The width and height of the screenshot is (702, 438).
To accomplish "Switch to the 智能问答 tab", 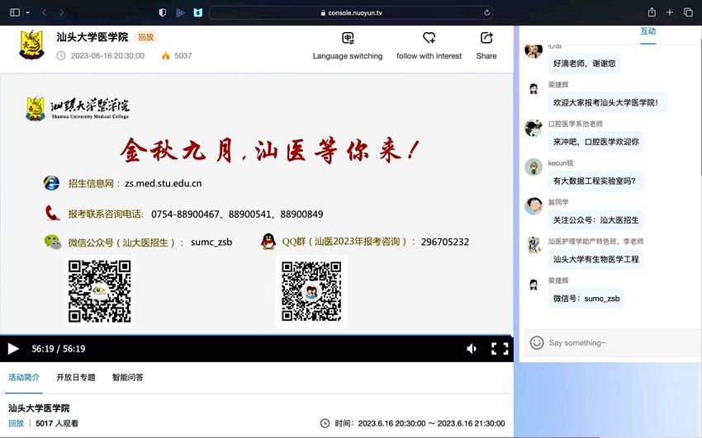I will (x=128, y=378).
